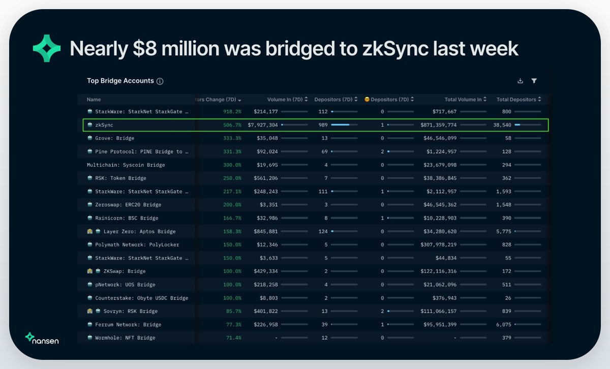Click the $7,927,304 volume value

[263, 125]
